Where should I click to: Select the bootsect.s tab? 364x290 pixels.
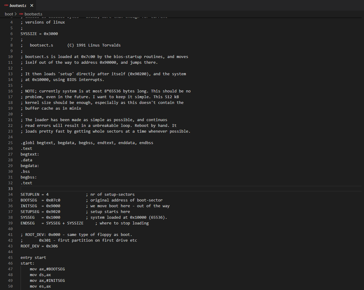pos(18,5)
